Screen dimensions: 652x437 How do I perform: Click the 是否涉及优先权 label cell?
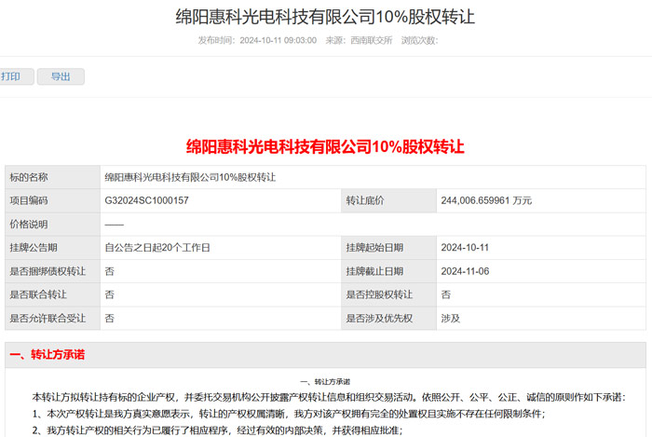click(x=388, y=319)
